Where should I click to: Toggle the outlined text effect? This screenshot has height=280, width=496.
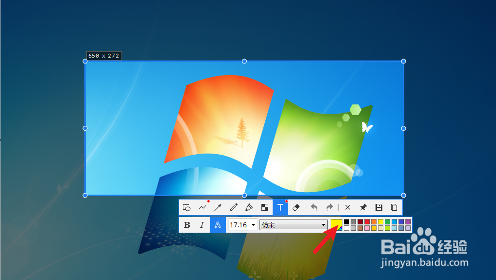coord(218,225)
